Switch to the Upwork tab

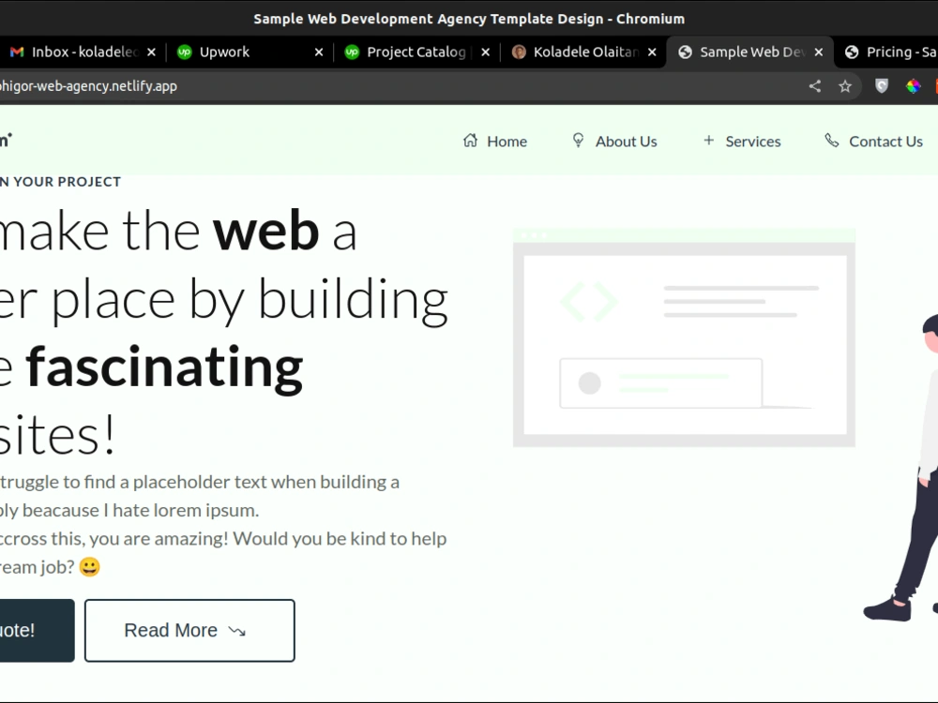pyautogui.click(x=249, y=52)
